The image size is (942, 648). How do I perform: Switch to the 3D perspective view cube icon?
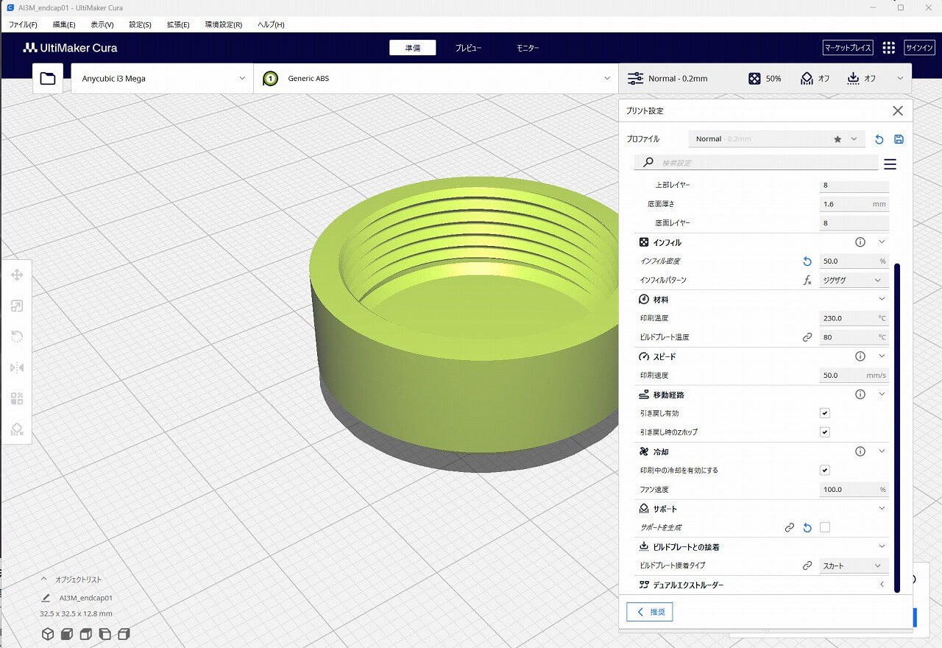pyautogui.click(x=48, y=634)
